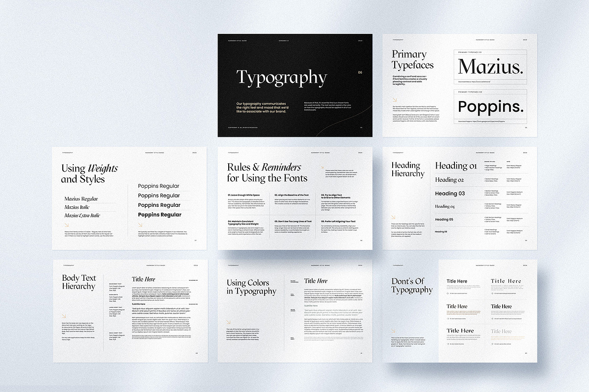Expand the Heading 01 hierarchy entry
Image resolution: width=589 pixels, height=392 pixels.
pos(455,166)
